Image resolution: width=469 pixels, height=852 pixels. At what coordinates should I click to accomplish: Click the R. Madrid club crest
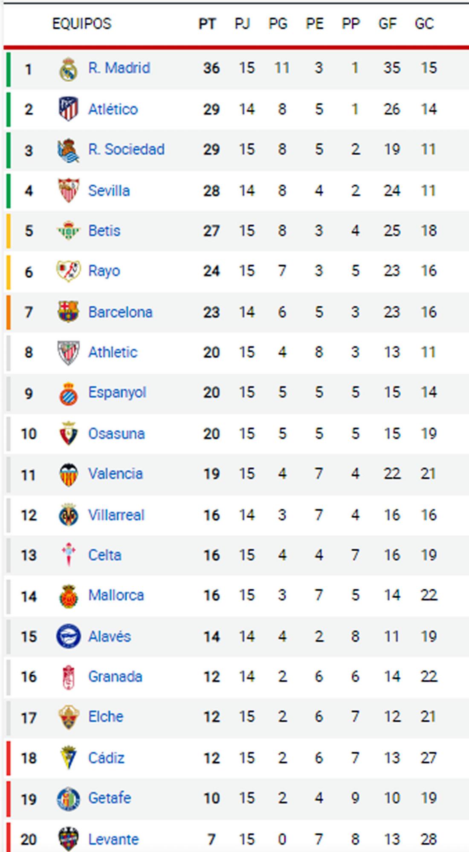68,69
